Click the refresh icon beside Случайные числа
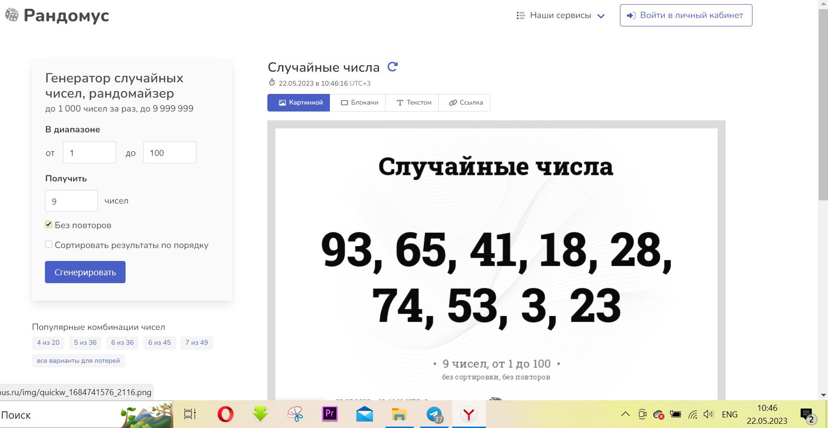Viewport: 828px width, 428px height. pyautogui.click(x=392, y=67)
